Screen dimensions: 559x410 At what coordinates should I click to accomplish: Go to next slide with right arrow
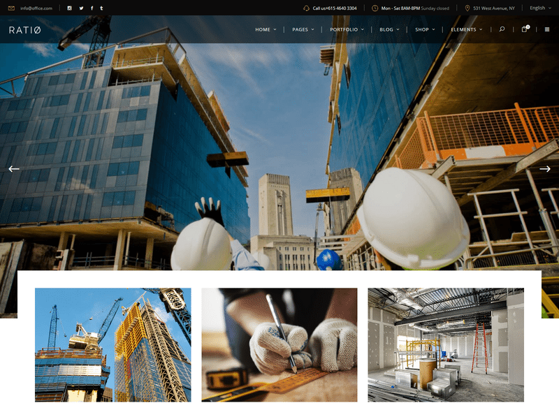click(545, 169)
